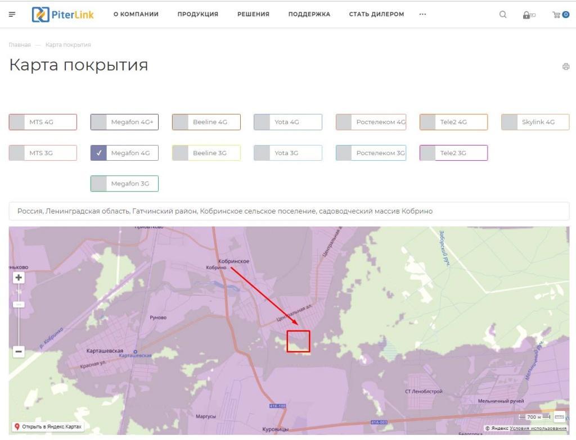Click the Мельничный ручей label on the map

tap(501, 401)
